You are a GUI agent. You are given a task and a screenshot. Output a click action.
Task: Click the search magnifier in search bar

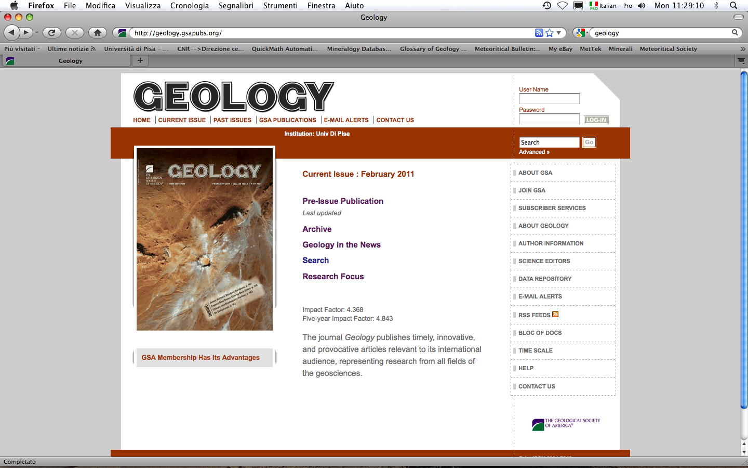pos(734,33)
